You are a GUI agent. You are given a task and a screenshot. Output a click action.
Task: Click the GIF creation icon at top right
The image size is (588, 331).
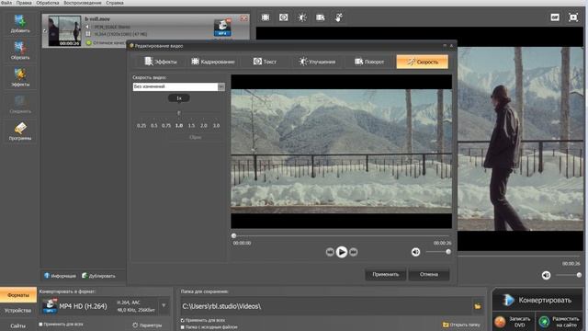pyautogui.click(x=555, y=17)
